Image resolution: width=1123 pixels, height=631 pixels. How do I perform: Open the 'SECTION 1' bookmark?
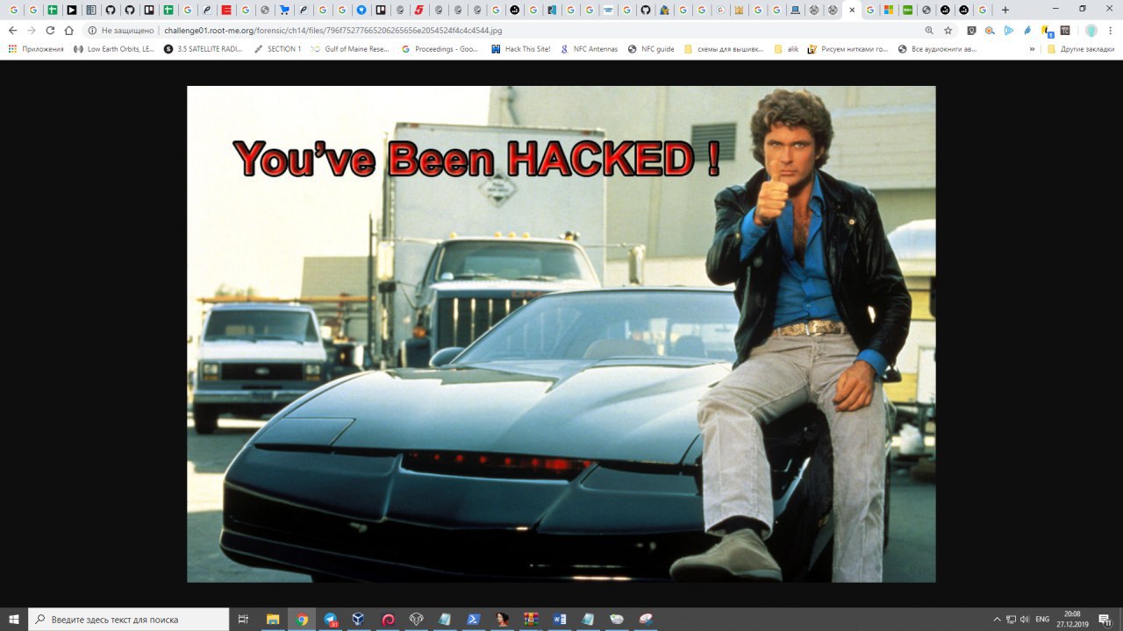tap(277, 49)
